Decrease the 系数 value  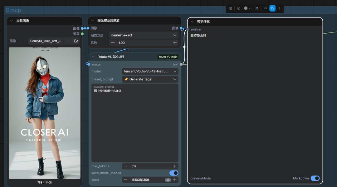(113, 43)
